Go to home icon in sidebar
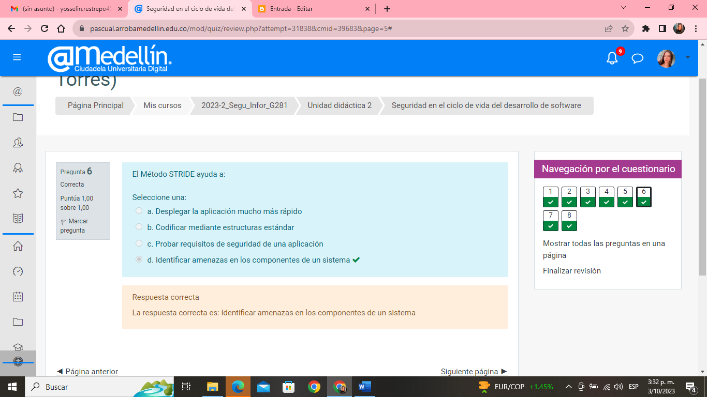Viewport: 707px width, 397px height. tap(18, 246)
